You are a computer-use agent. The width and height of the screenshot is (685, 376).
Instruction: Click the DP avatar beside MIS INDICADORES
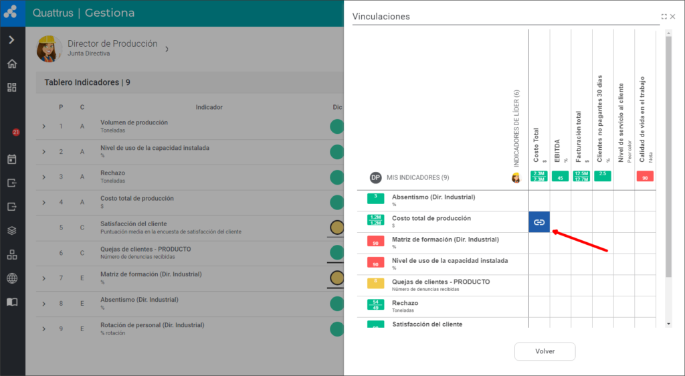point(376,177)
